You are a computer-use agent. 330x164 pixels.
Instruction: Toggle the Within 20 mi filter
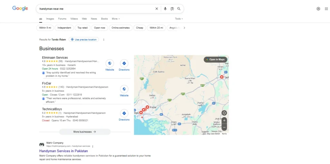click(156, 28)
